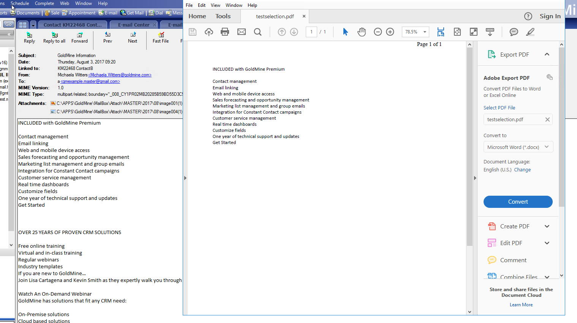Click the zoom in plus icon
Screen dimensions: 577x323
coord(390,32)
